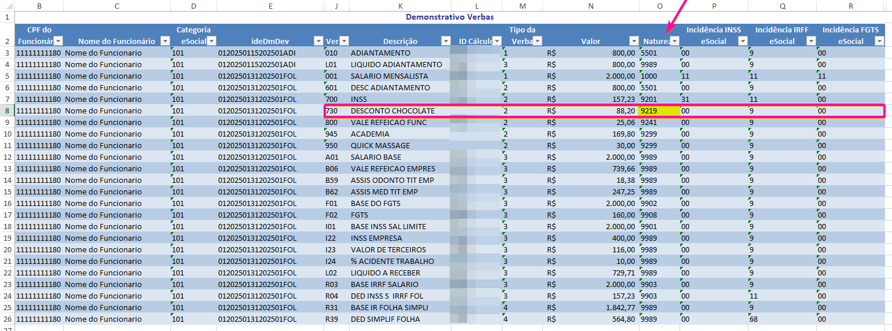
Task: Open the Incidência FGTS eSocial filter dropdown
Action: point(879,41)
